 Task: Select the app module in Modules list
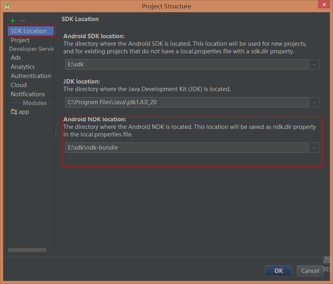click(24, 112)
